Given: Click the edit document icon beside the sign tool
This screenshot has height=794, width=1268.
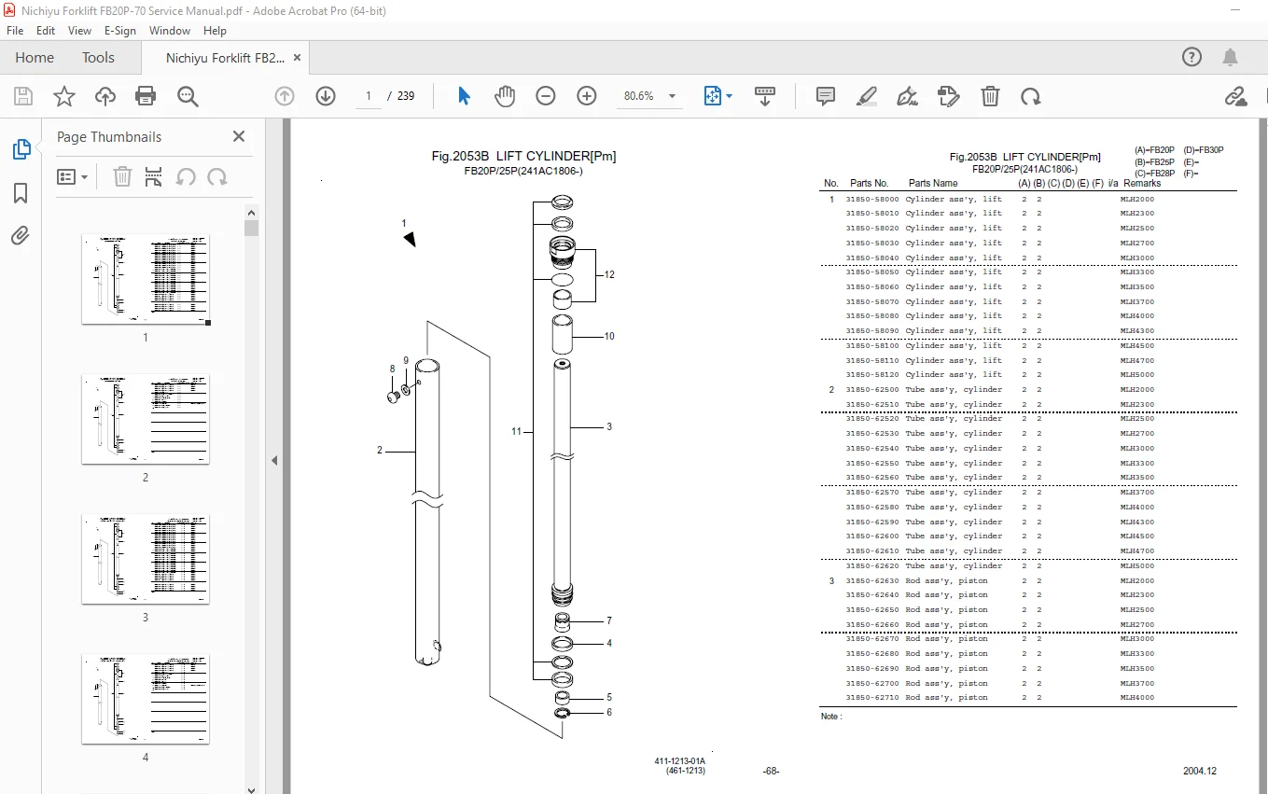Looking at the screenshot, I should coord(949,96).
